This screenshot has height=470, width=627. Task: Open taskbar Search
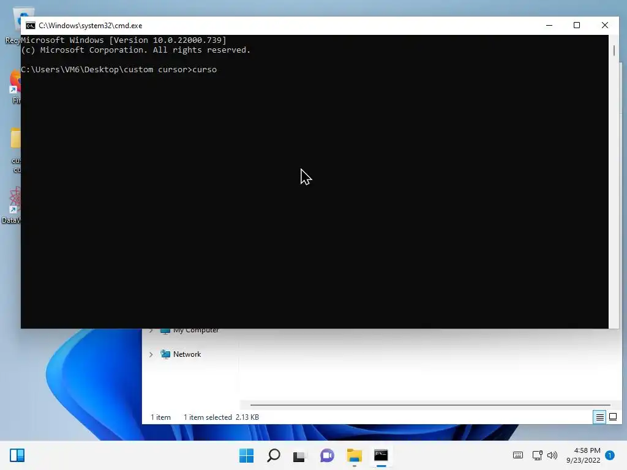274,455
